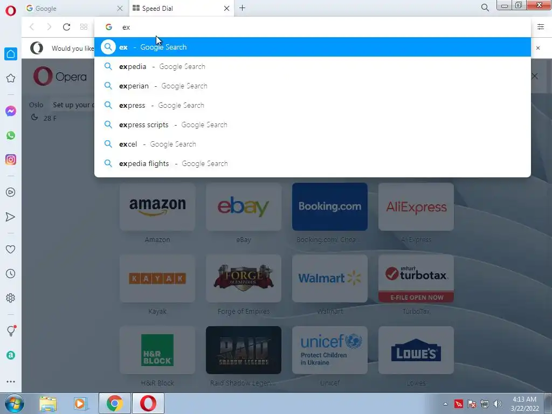Choose 'express scripts' search suggestion
552x414 pixels.
(x=312, y=125)
